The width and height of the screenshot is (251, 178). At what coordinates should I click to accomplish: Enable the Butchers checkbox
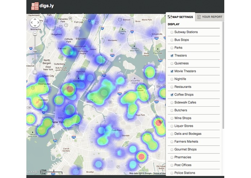click(172, 111)
